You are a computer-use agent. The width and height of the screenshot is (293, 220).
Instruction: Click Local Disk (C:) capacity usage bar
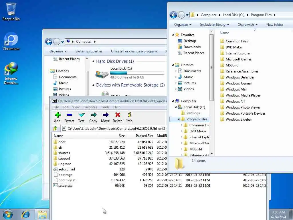click(x=137, y=73)
